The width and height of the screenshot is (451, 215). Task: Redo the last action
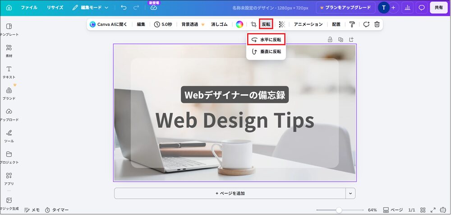click(x=136, y=8)
